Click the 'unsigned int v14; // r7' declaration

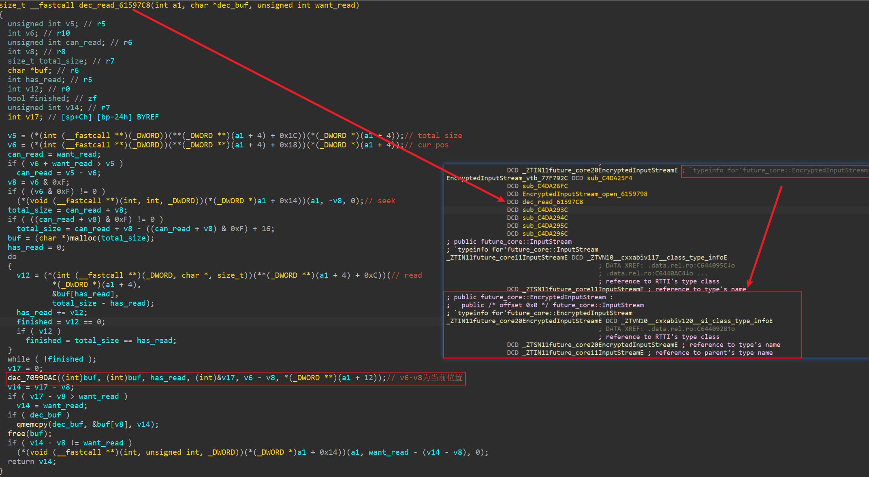click(x=59, y=108)
